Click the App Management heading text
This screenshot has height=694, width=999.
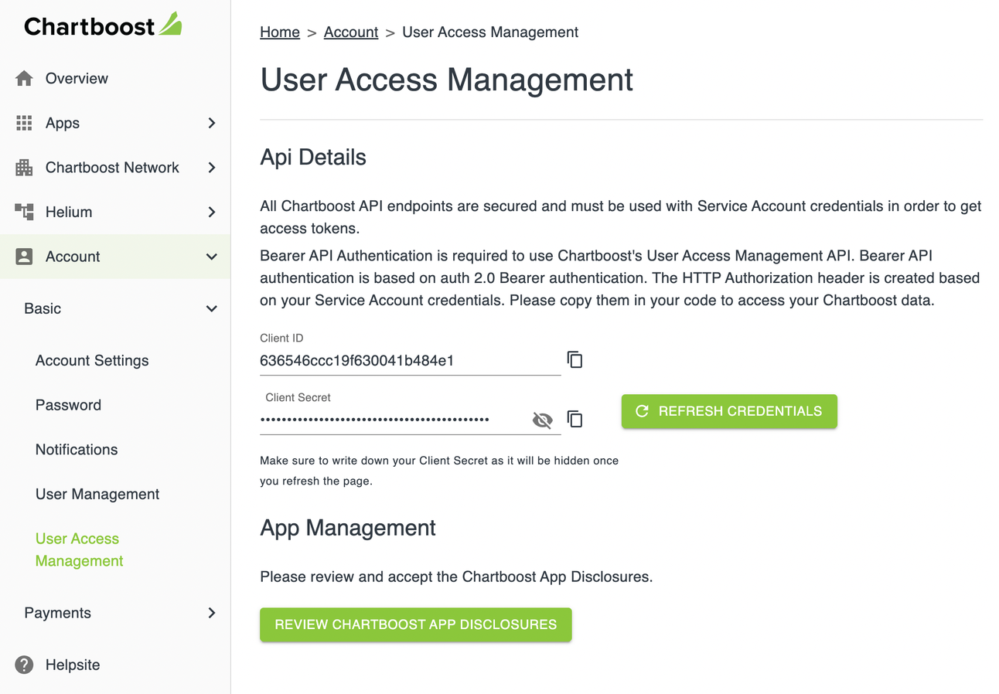pyautogui.click(x=348, y=528)
